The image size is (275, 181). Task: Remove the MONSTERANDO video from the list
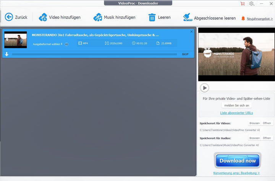pos(191,32)
